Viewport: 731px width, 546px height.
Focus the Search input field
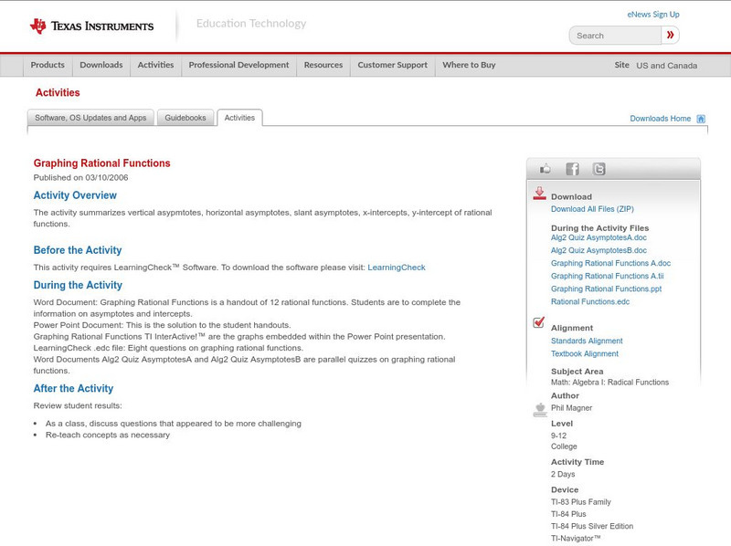tap(615, 36)
